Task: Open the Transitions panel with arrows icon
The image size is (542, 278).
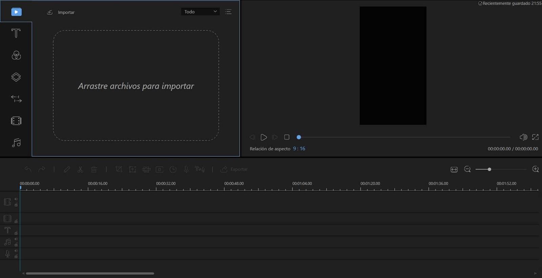Action: (16, 99)
